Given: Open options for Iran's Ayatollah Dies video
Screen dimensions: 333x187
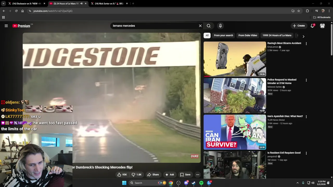Looking at the screenshot, I should click(x=306, y=117).
